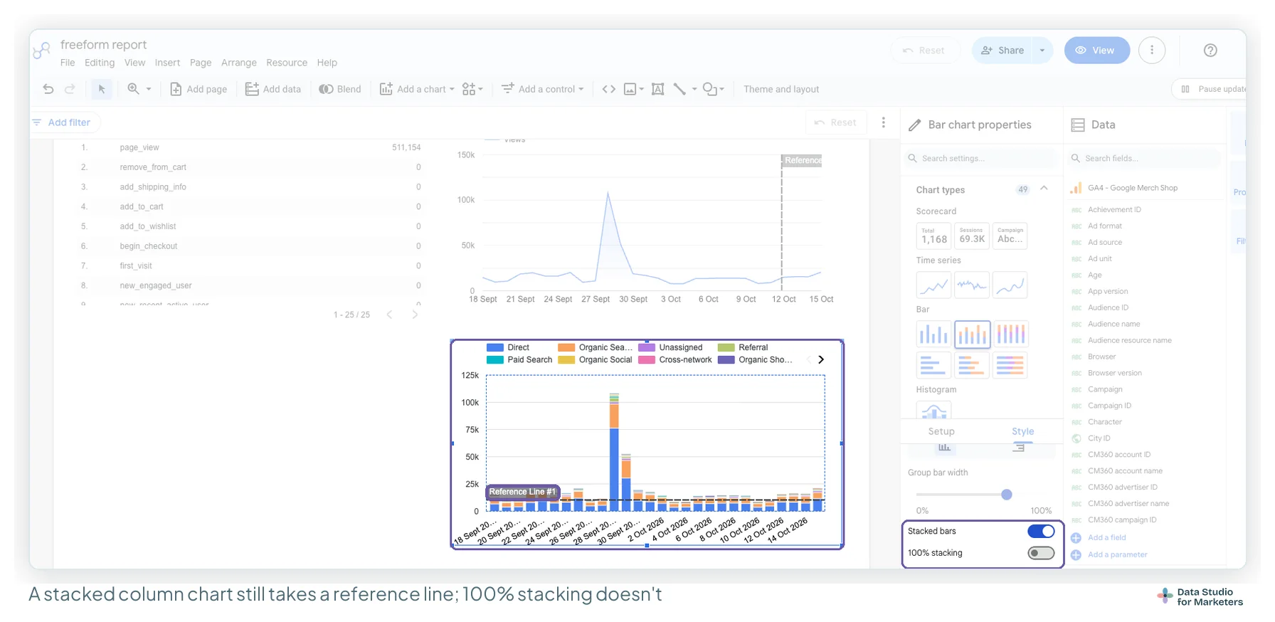Open the help question mark icon
The height and width of the screenshot is (622, 1275).
click(x=1210, y=51)
